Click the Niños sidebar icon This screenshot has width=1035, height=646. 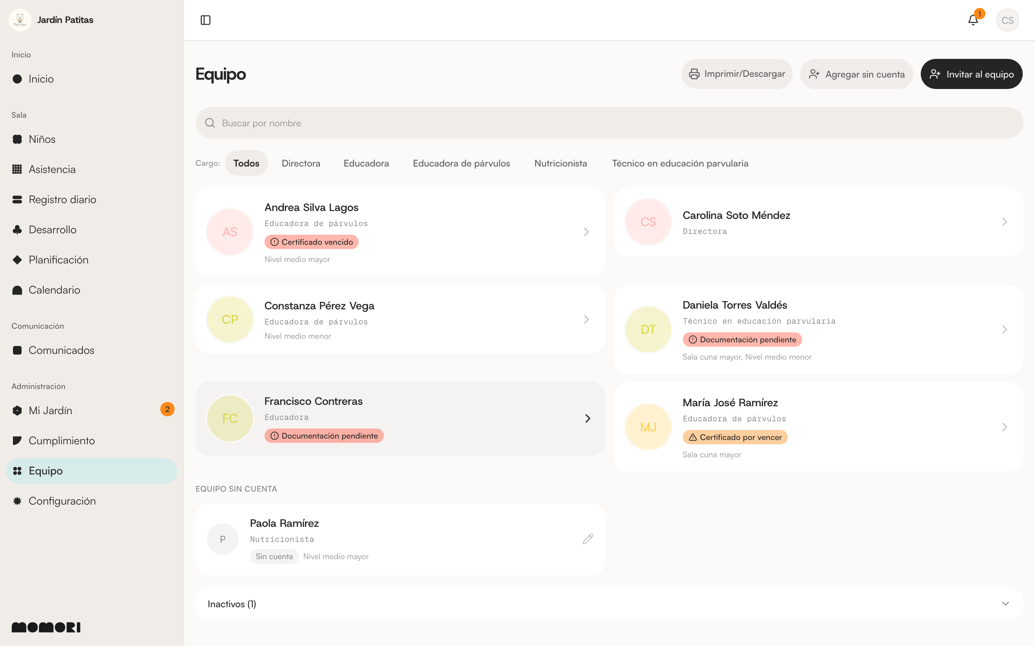[17, 139]
